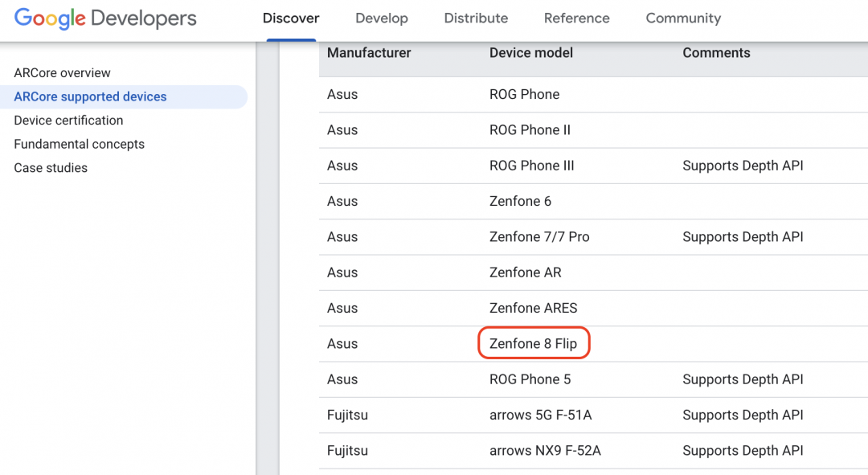Click the arrows 5G F-51A device cell
868x475 pixels.
click(540, 415)
